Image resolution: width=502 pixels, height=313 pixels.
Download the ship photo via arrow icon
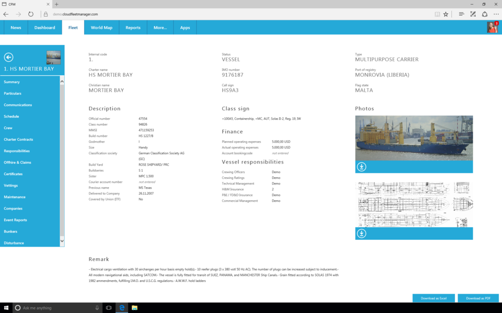pyautogui.click(x=361, y=167)
